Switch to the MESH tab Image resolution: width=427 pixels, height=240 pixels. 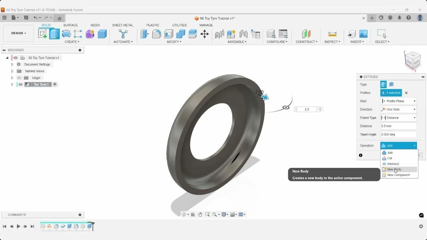tap(95, 25)
